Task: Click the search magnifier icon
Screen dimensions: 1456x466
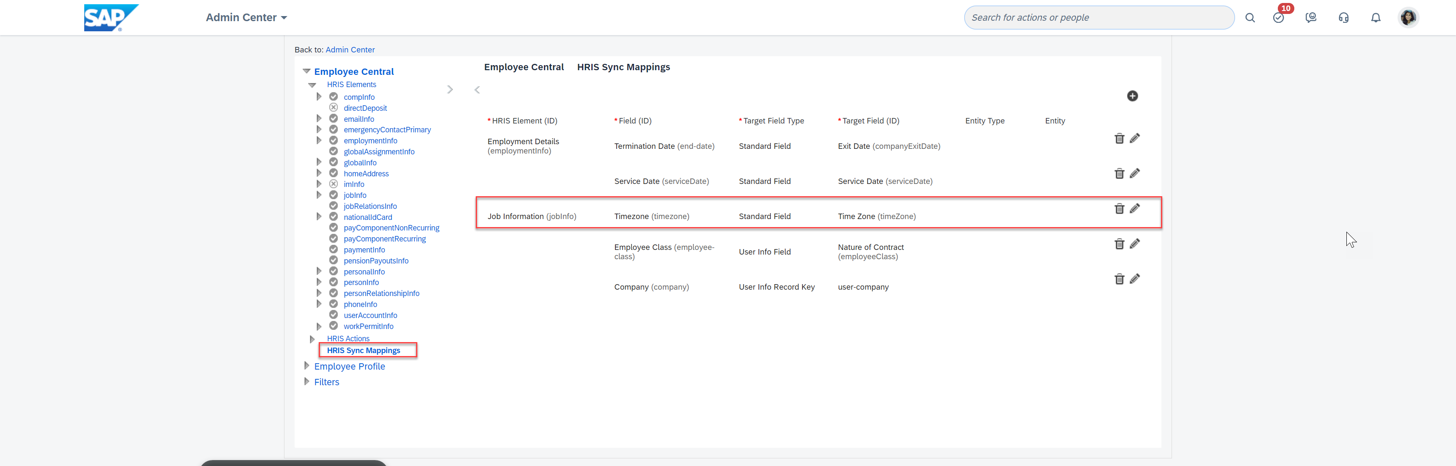Action: (x=1250, y=17)
